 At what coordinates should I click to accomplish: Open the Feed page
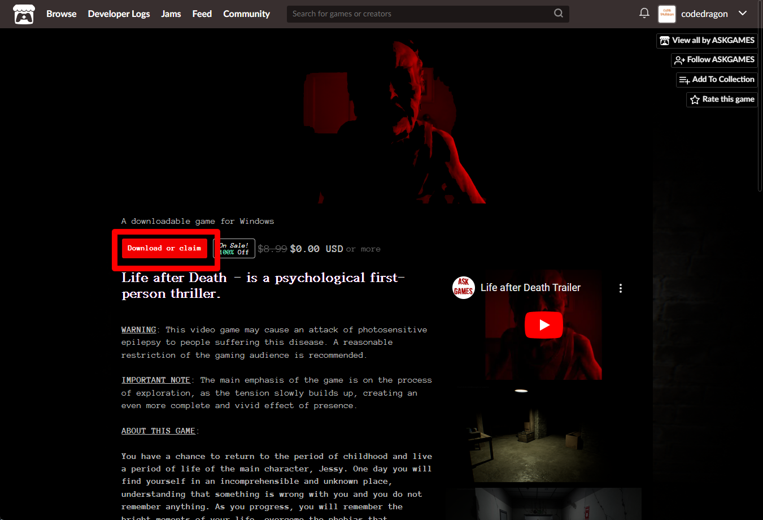click(202, 14)
